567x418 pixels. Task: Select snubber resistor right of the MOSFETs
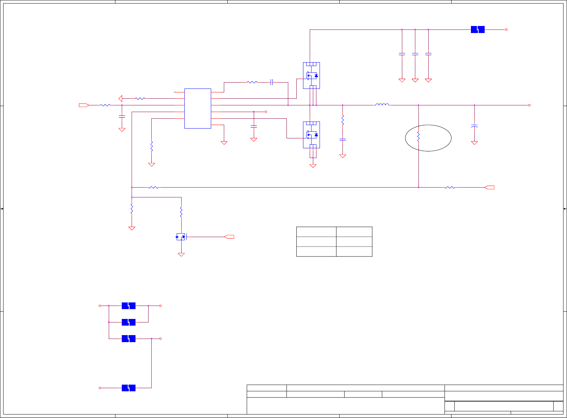pyautogui.click(x=342, y=120)
